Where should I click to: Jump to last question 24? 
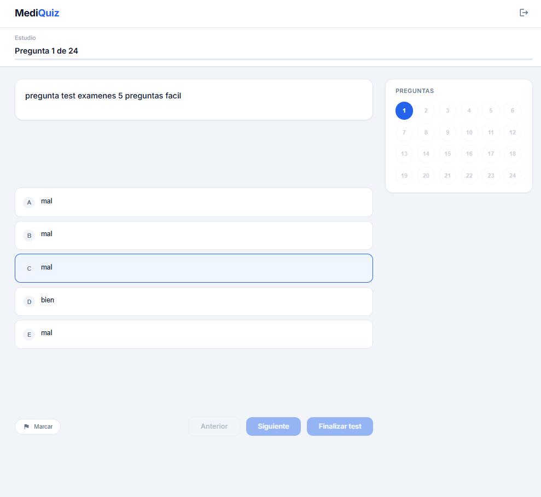[513, 176]
